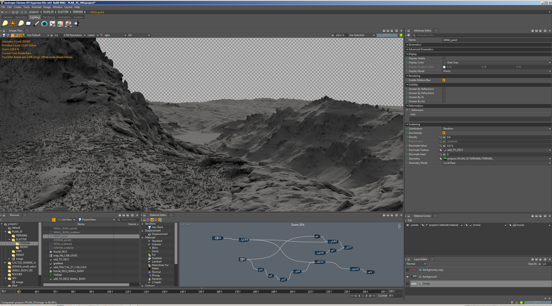Toggle the Enable Motion Blur checkbox
Screen dimensions: 552x306
point(444,80)
